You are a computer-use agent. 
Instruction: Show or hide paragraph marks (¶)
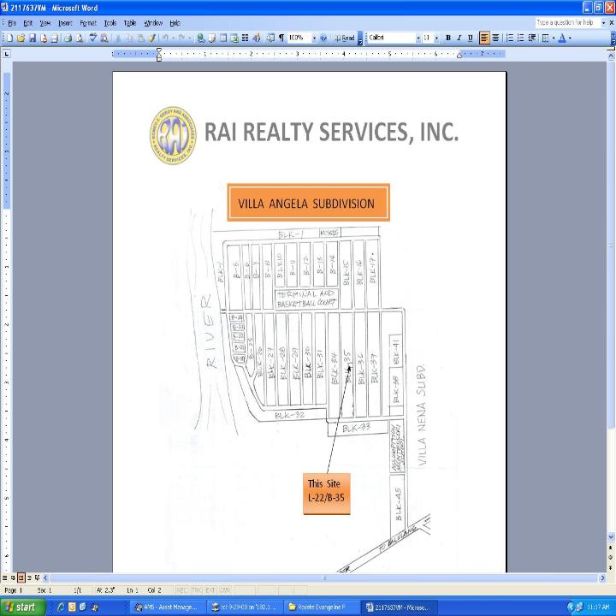pyautogui.click(x=280, y=38)
